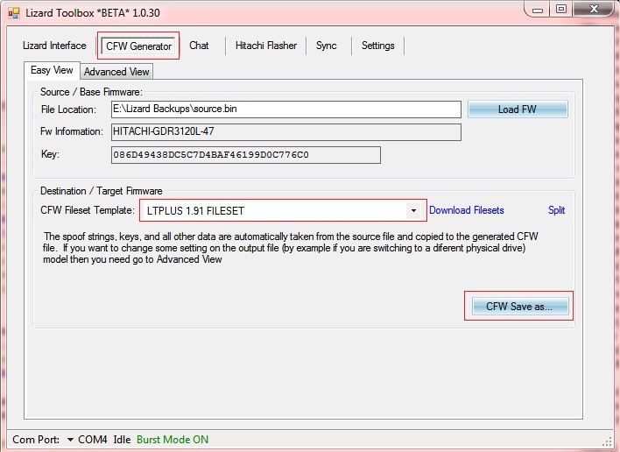Maximize the Lizard Toolbox window

(x=560, y=9)
